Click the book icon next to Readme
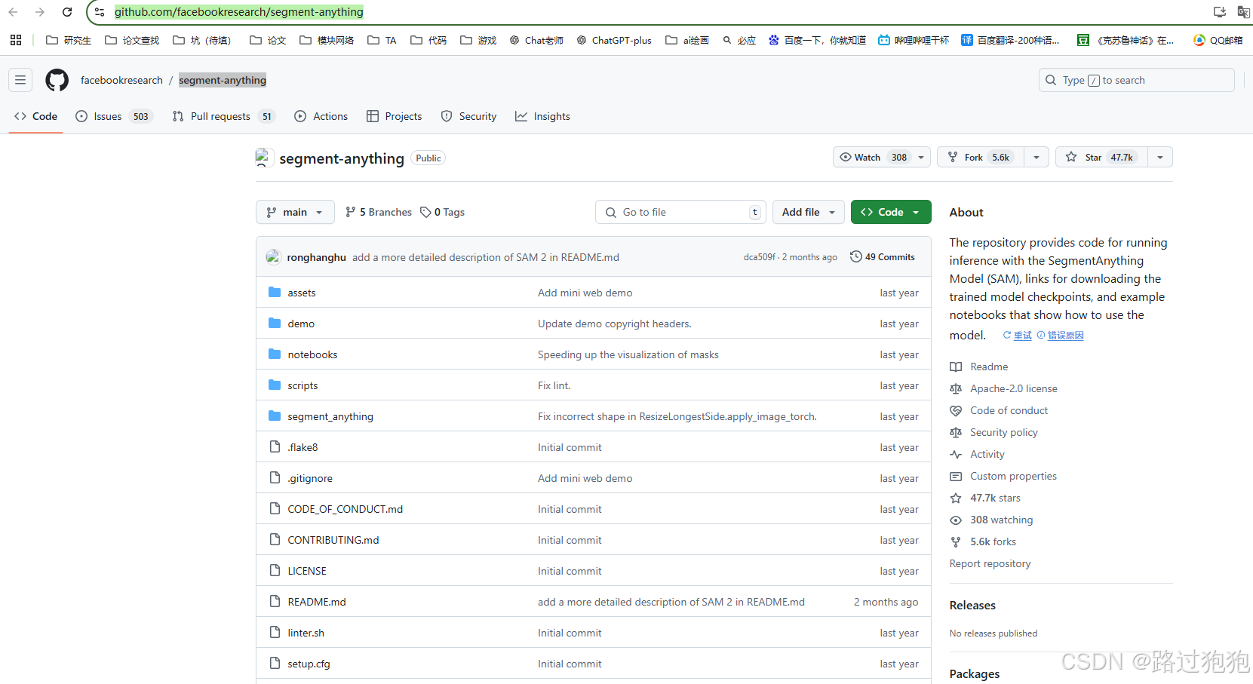The image size is (1253, 684). click(956, 367)
